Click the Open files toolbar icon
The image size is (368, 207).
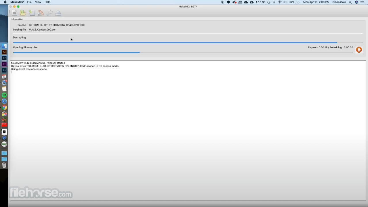(x=14, y=13)
